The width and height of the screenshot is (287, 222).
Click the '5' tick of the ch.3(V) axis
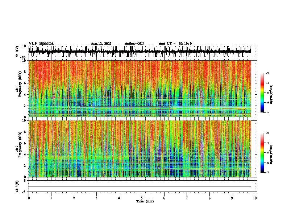(25, 180)
